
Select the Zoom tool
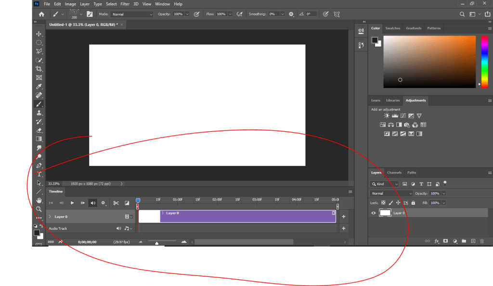[39, 209]
